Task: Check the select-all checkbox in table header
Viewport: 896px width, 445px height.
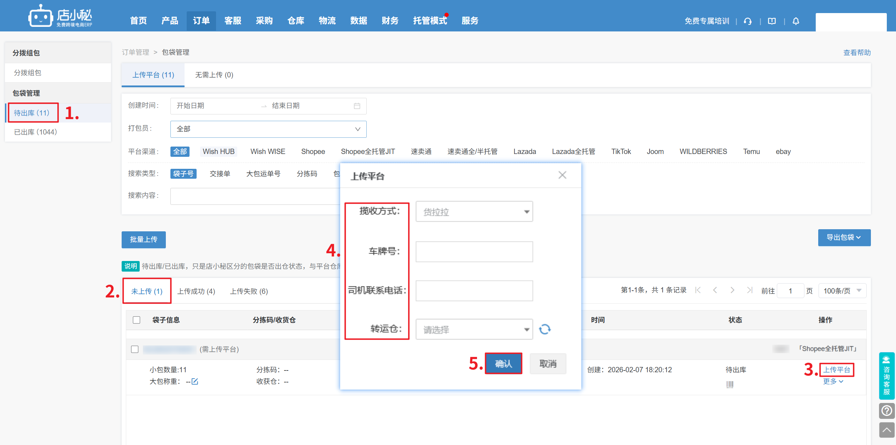Action: point(136,320)
